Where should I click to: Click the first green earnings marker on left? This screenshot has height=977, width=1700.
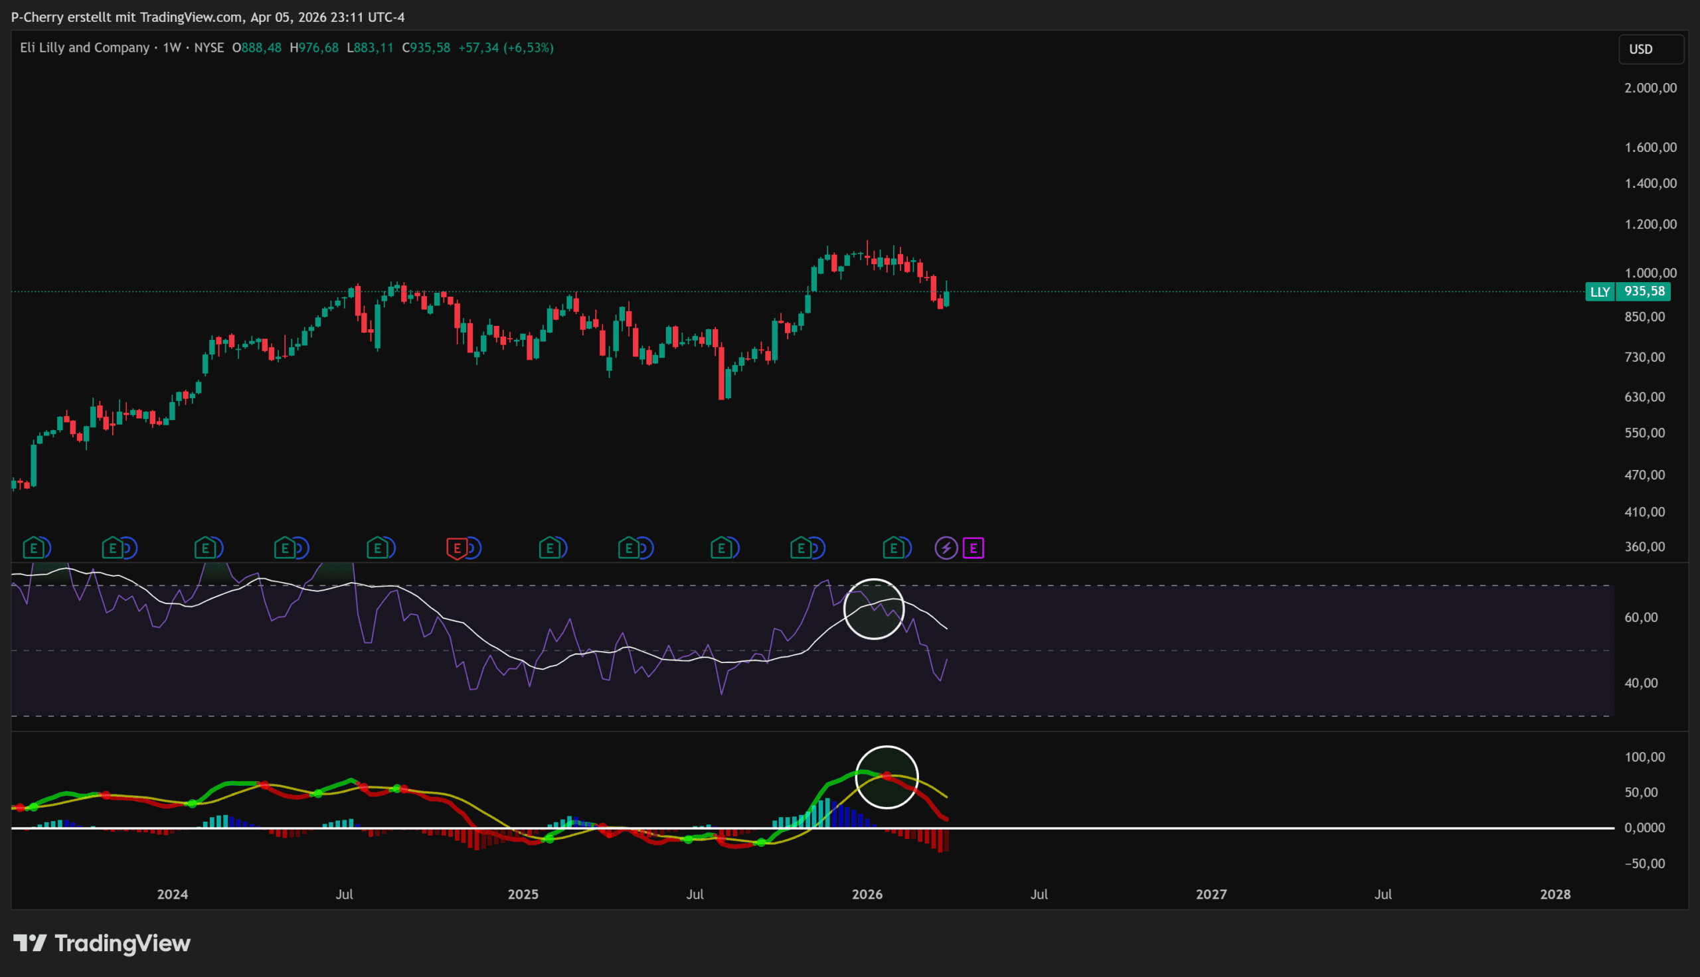pos(33,548)
